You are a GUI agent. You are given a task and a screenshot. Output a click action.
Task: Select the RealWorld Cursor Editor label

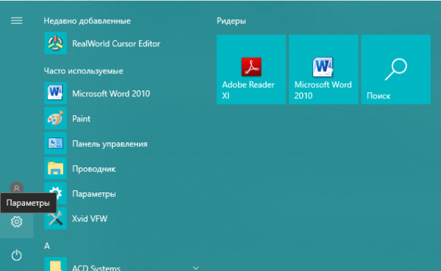[116, 43]
